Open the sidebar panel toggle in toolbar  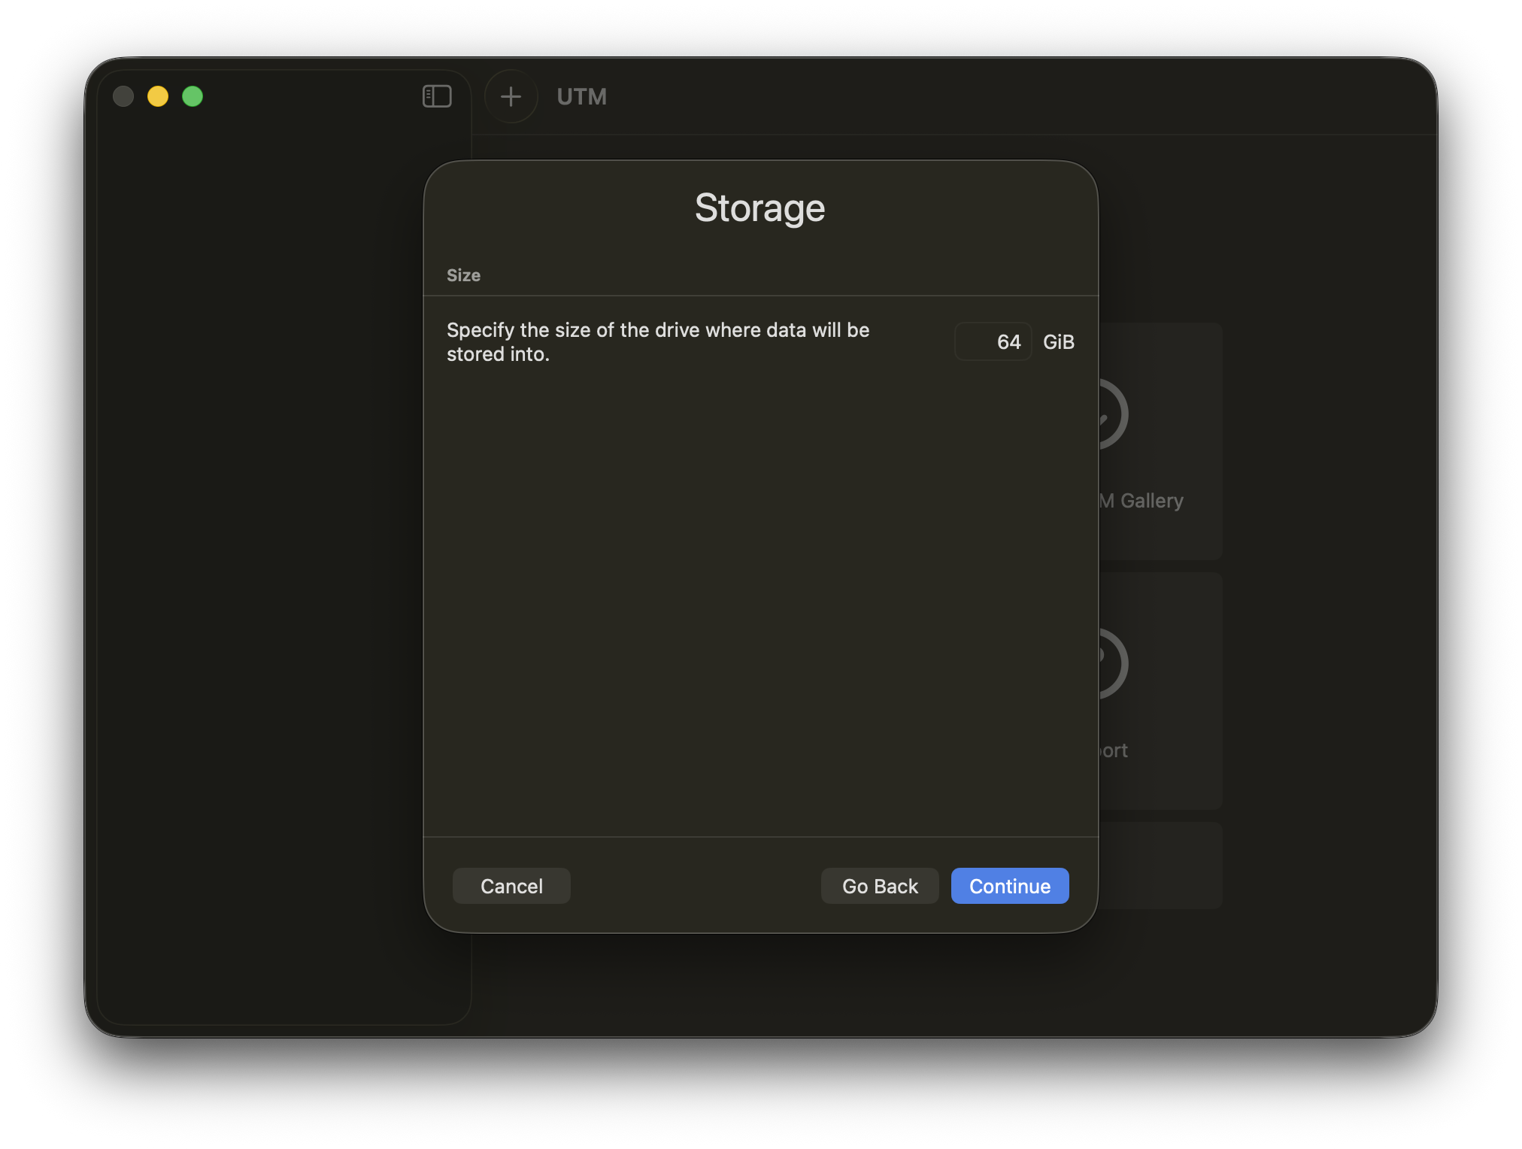437,96
